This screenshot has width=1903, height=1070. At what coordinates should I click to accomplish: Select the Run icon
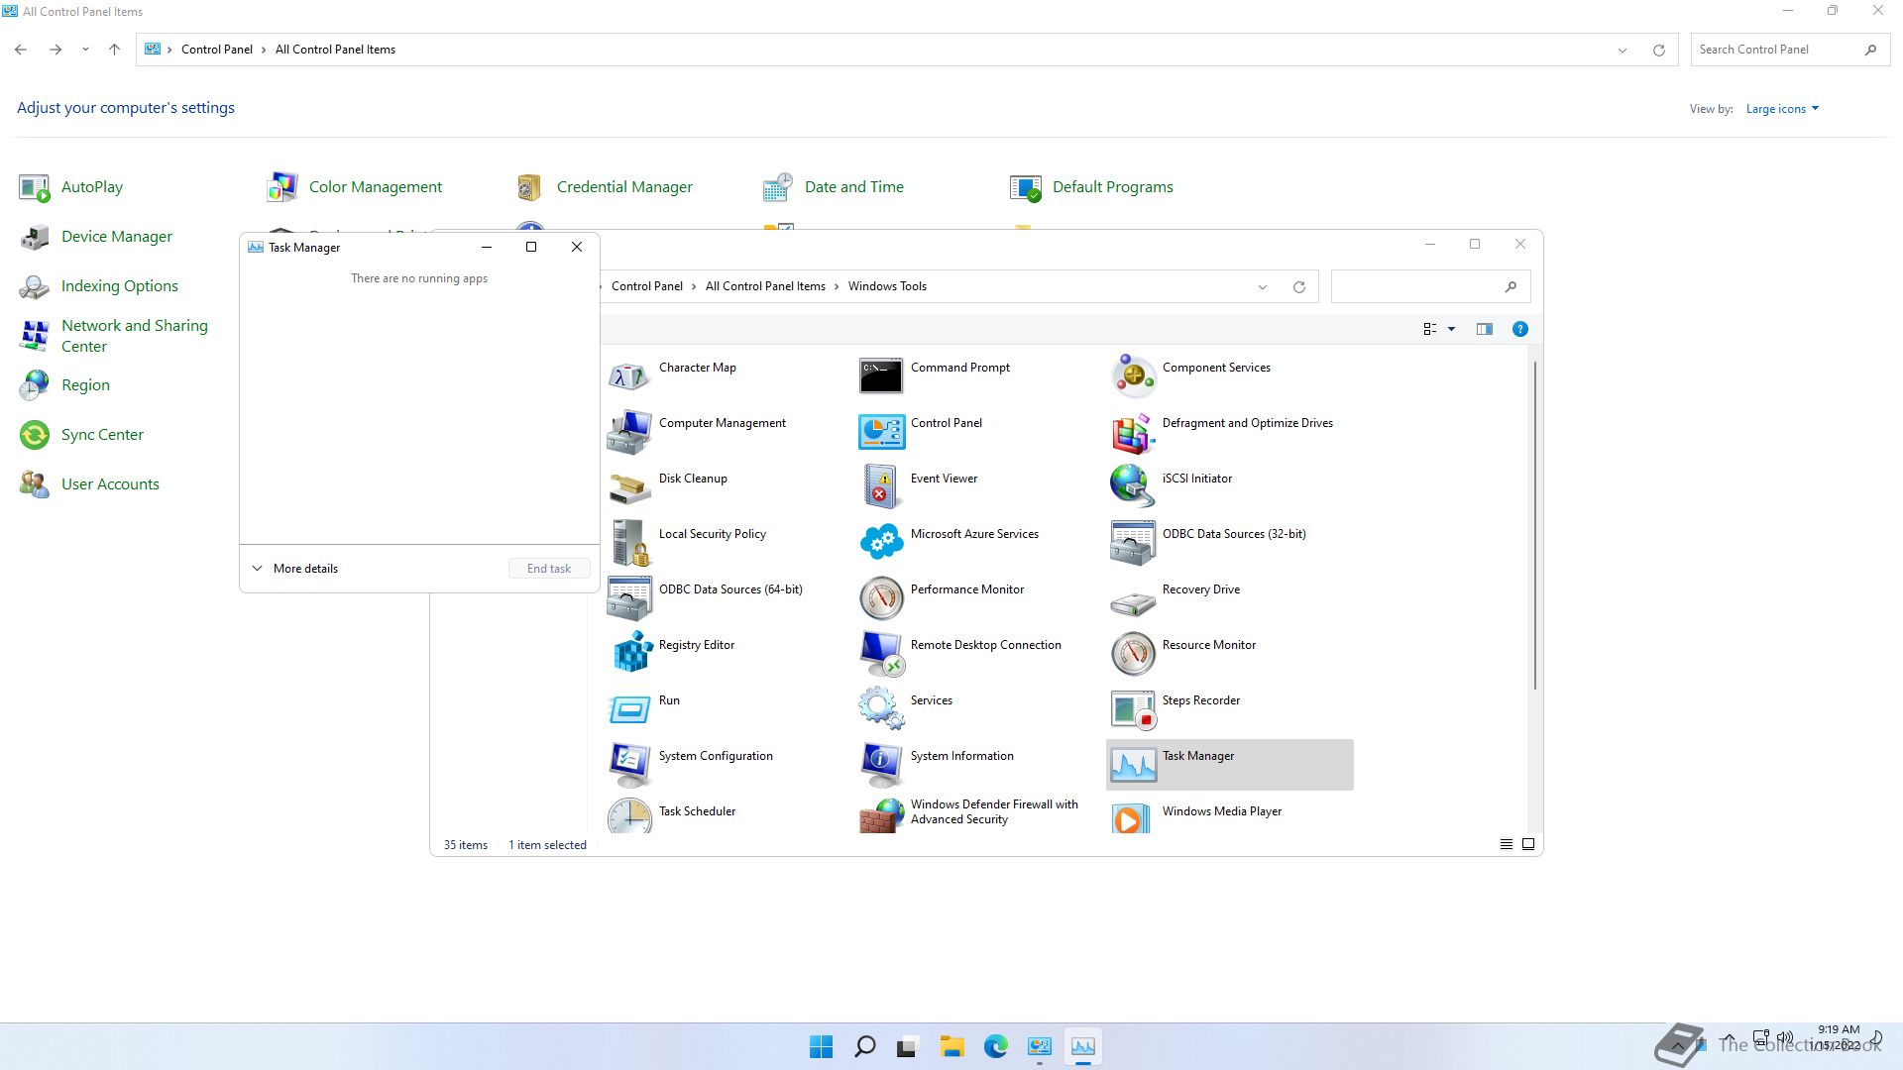click(x=628, y=709)
